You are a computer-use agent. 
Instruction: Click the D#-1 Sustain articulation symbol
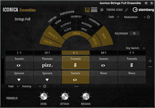pyautogui.click(x=103, y=65)
